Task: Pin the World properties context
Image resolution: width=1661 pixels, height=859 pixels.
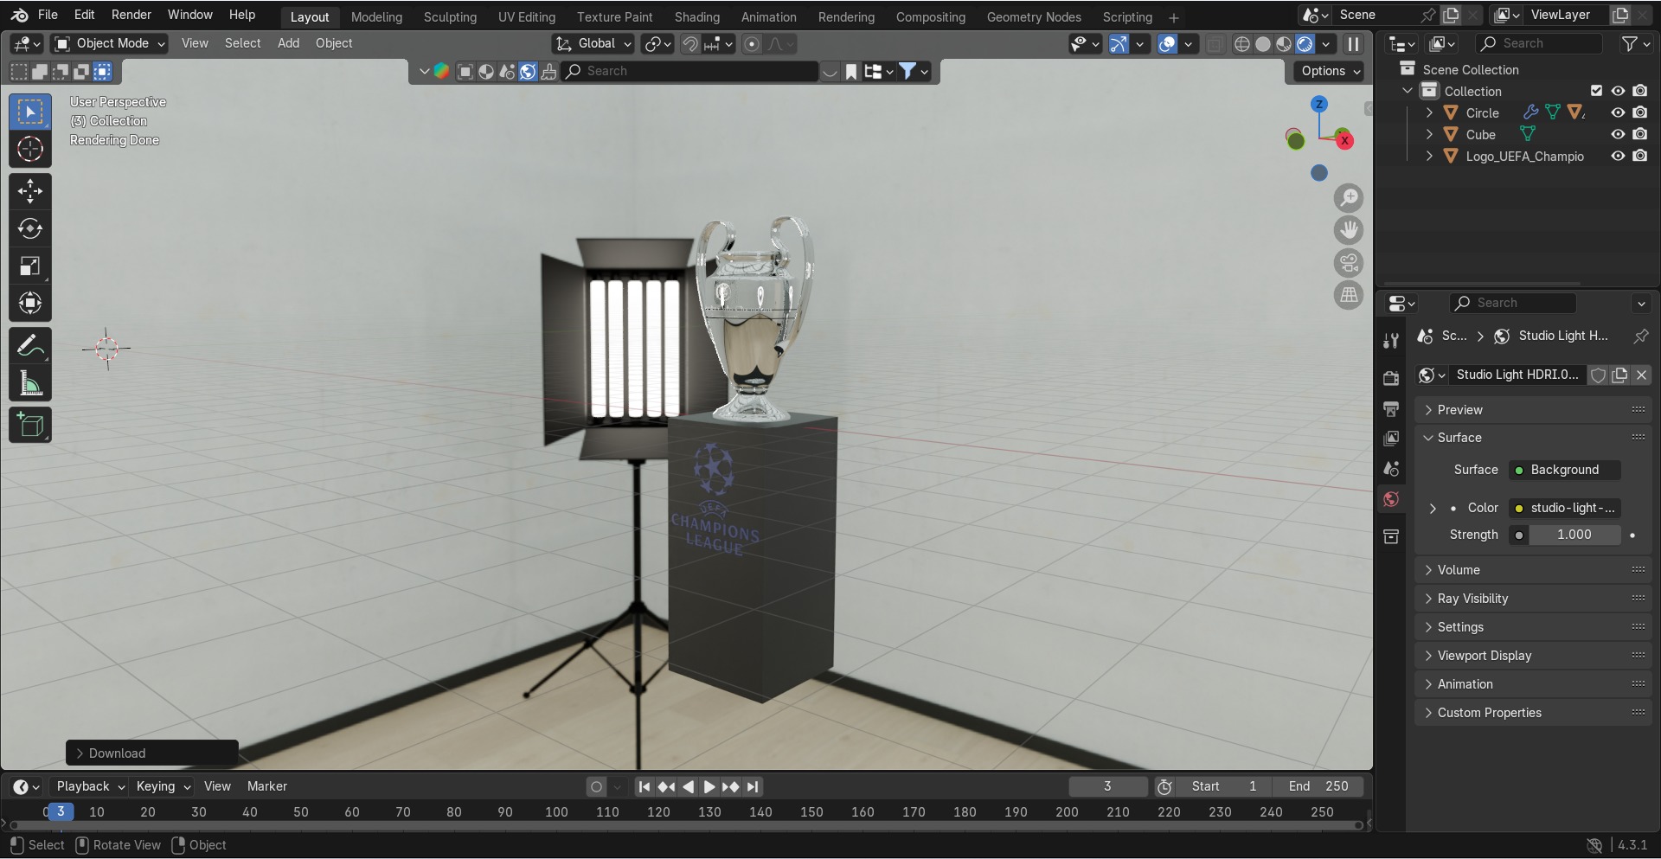Action: tap(1640, 336)
